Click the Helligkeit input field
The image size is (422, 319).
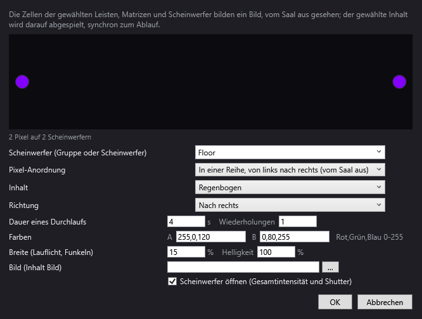click(x=276, y=252)
